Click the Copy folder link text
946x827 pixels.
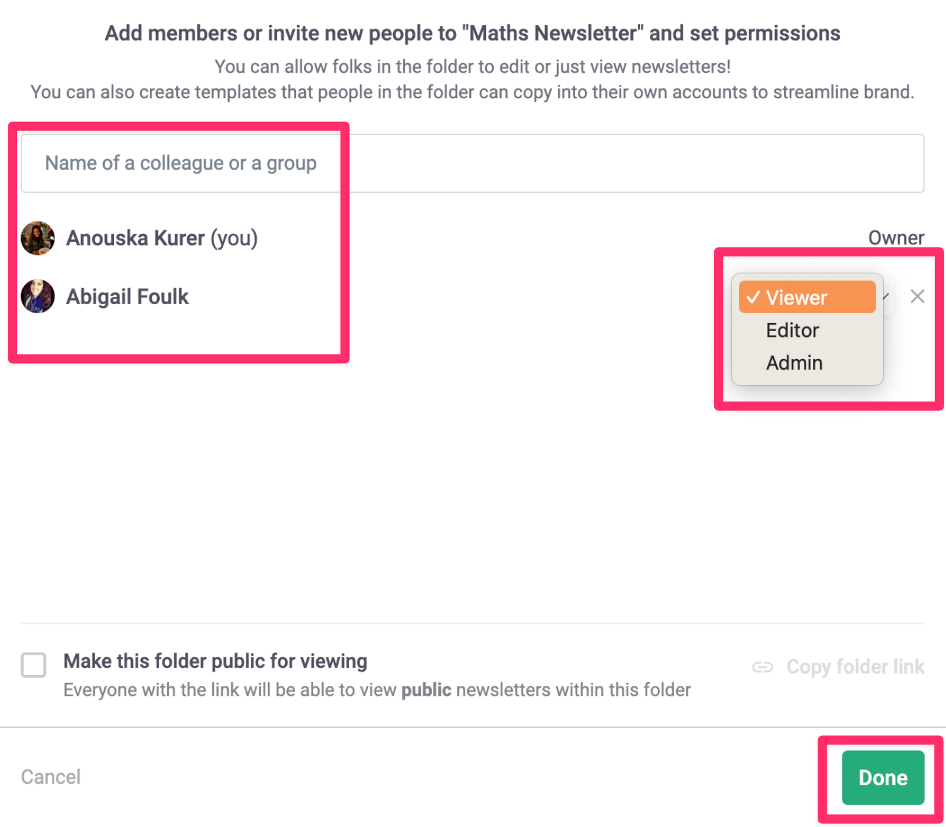tap(855, 667)
